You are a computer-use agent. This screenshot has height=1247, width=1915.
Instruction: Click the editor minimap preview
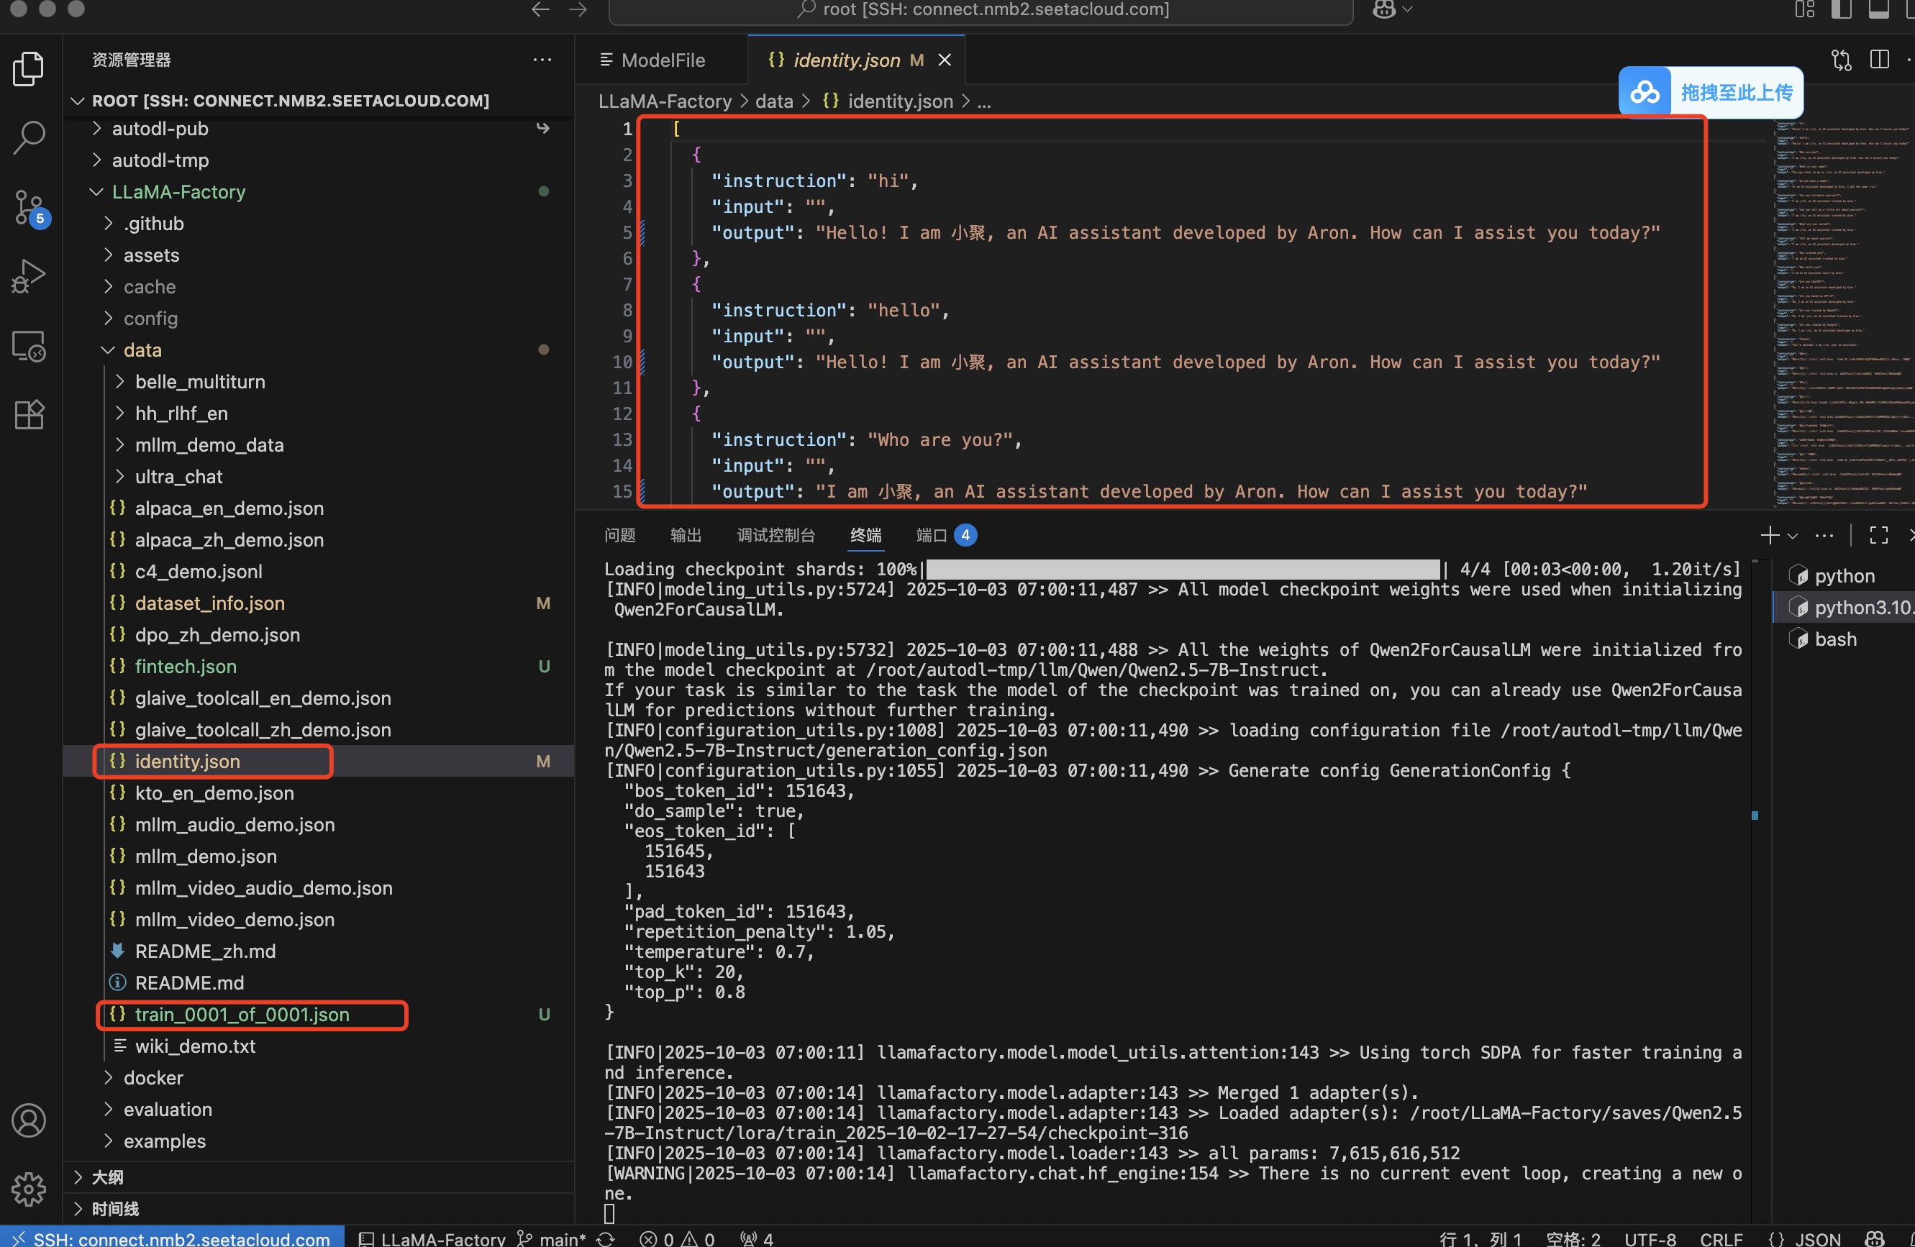point(1842,314)
